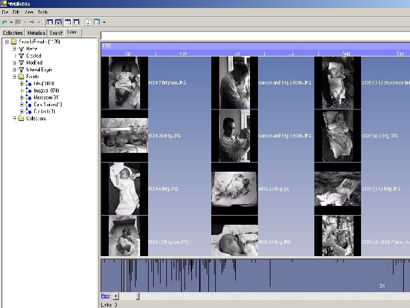Expand the Card Swipes facet node
Screen dimensions: 410x308
tap(22, 104)
